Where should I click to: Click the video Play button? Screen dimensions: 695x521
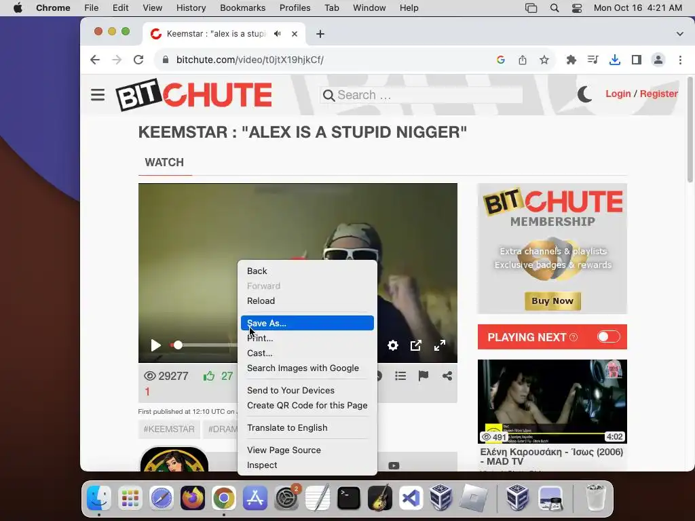[155, 345]
